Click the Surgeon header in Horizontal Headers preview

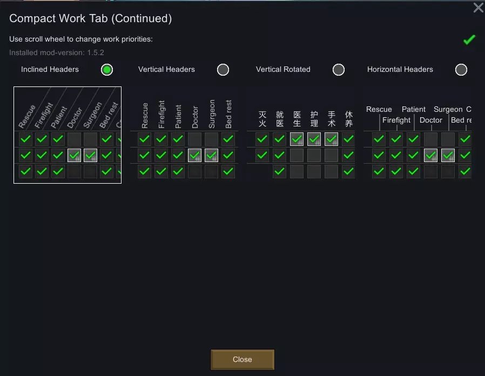(448, 109)
